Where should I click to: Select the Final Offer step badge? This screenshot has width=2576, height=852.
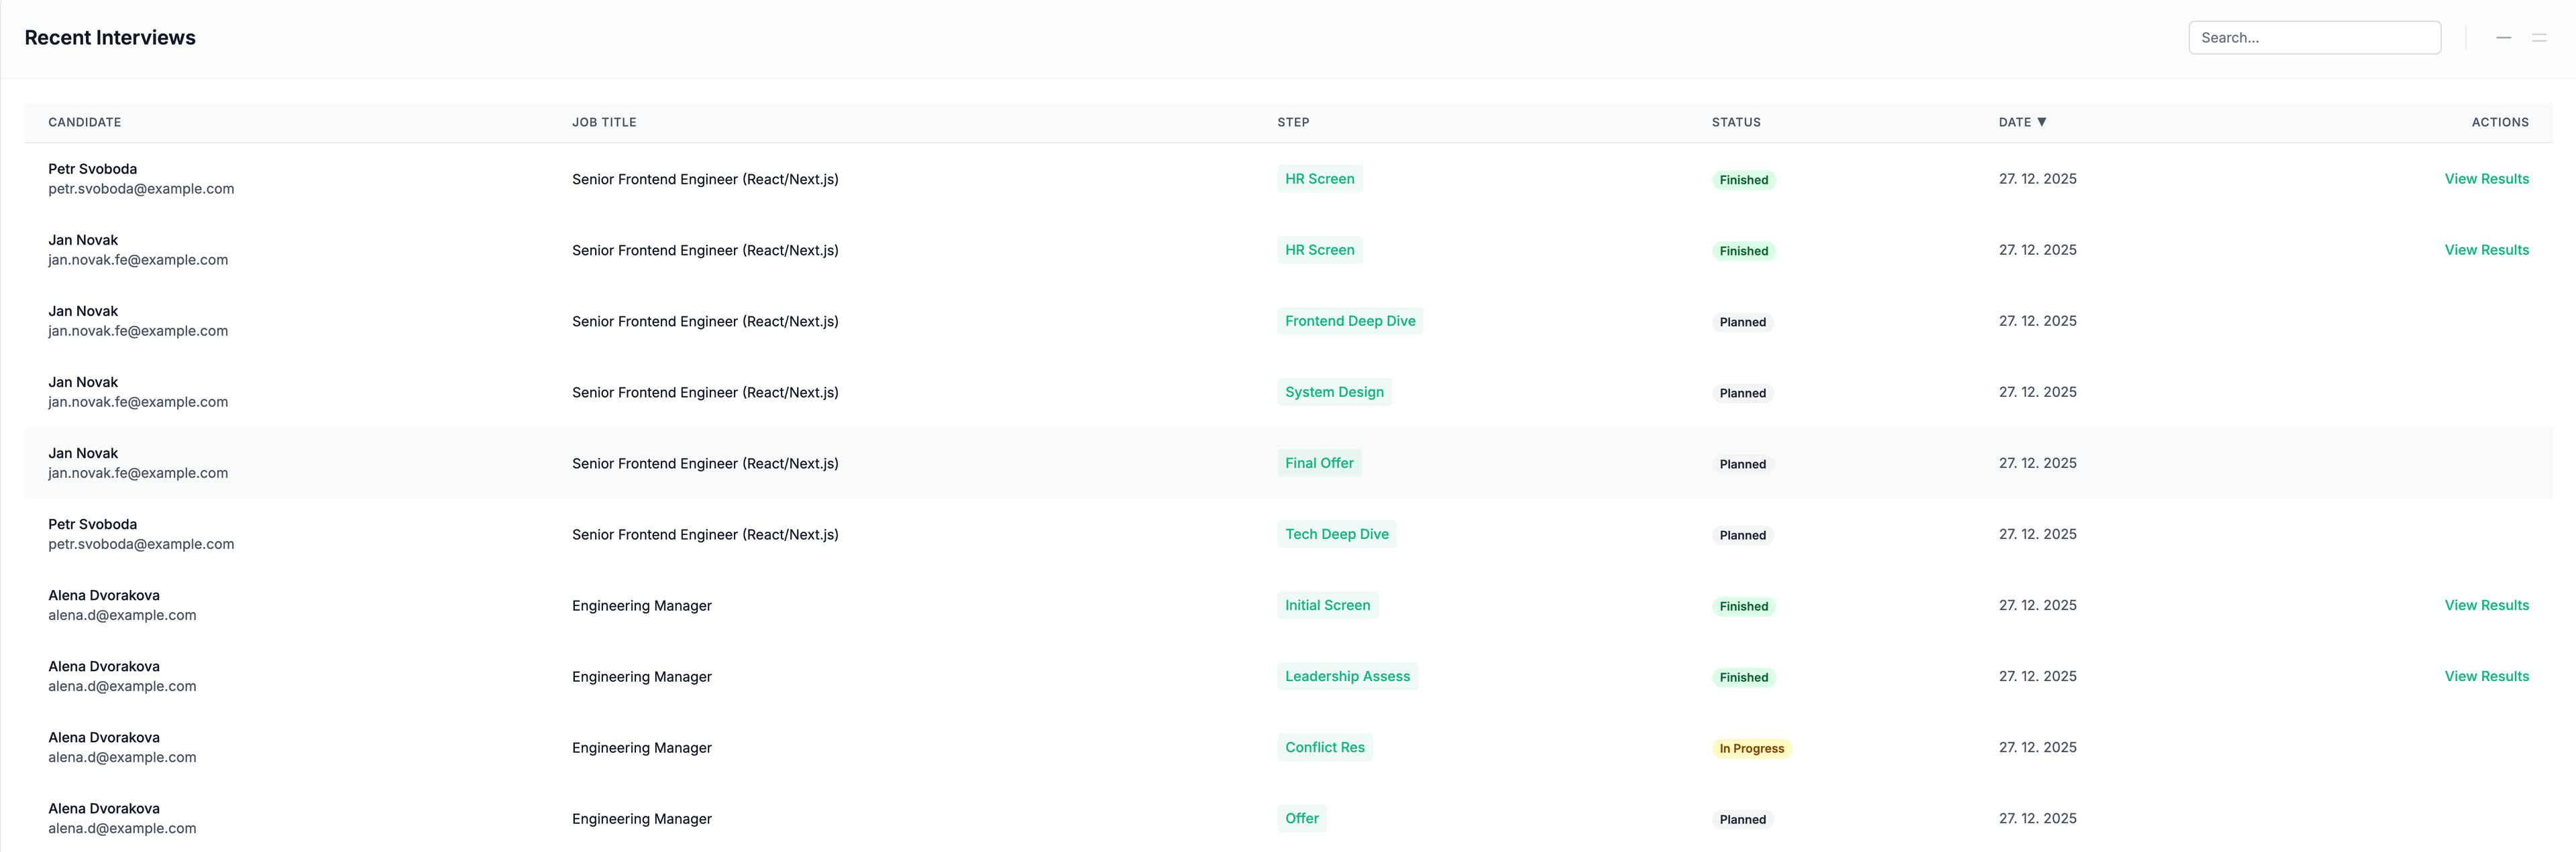(x=1318, y=463)
